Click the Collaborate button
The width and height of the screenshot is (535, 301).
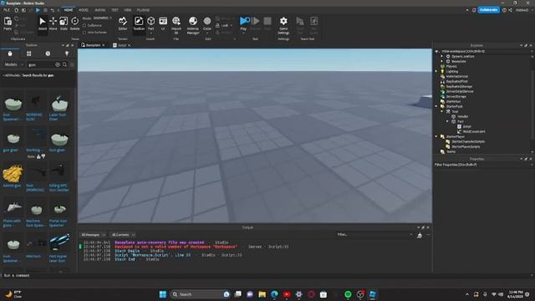[x=488, y=10]
